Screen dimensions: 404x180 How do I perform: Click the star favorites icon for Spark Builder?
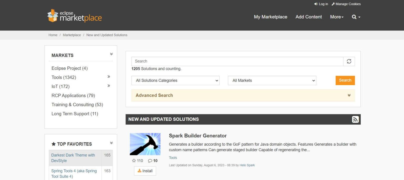[134, 161]
